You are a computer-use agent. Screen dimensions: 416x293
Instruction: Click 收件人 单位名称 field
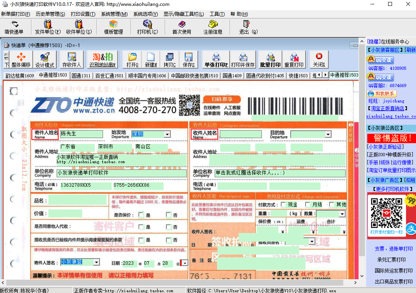click(280, 173)
